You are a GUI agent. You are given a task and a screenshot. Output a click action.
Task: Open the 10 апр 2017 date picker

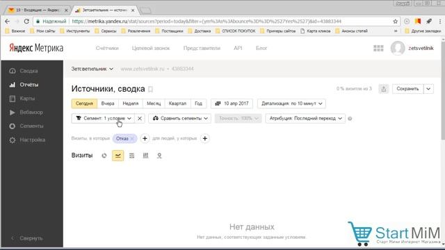(x=232, y=103)
